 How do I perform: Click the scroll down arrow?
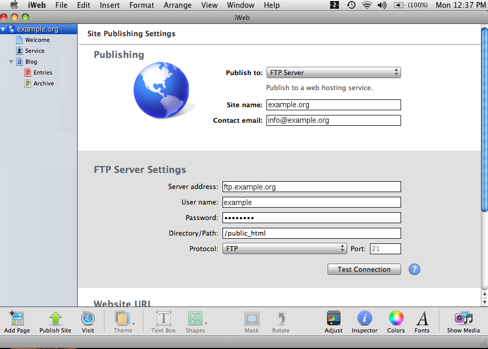point(484,302)
